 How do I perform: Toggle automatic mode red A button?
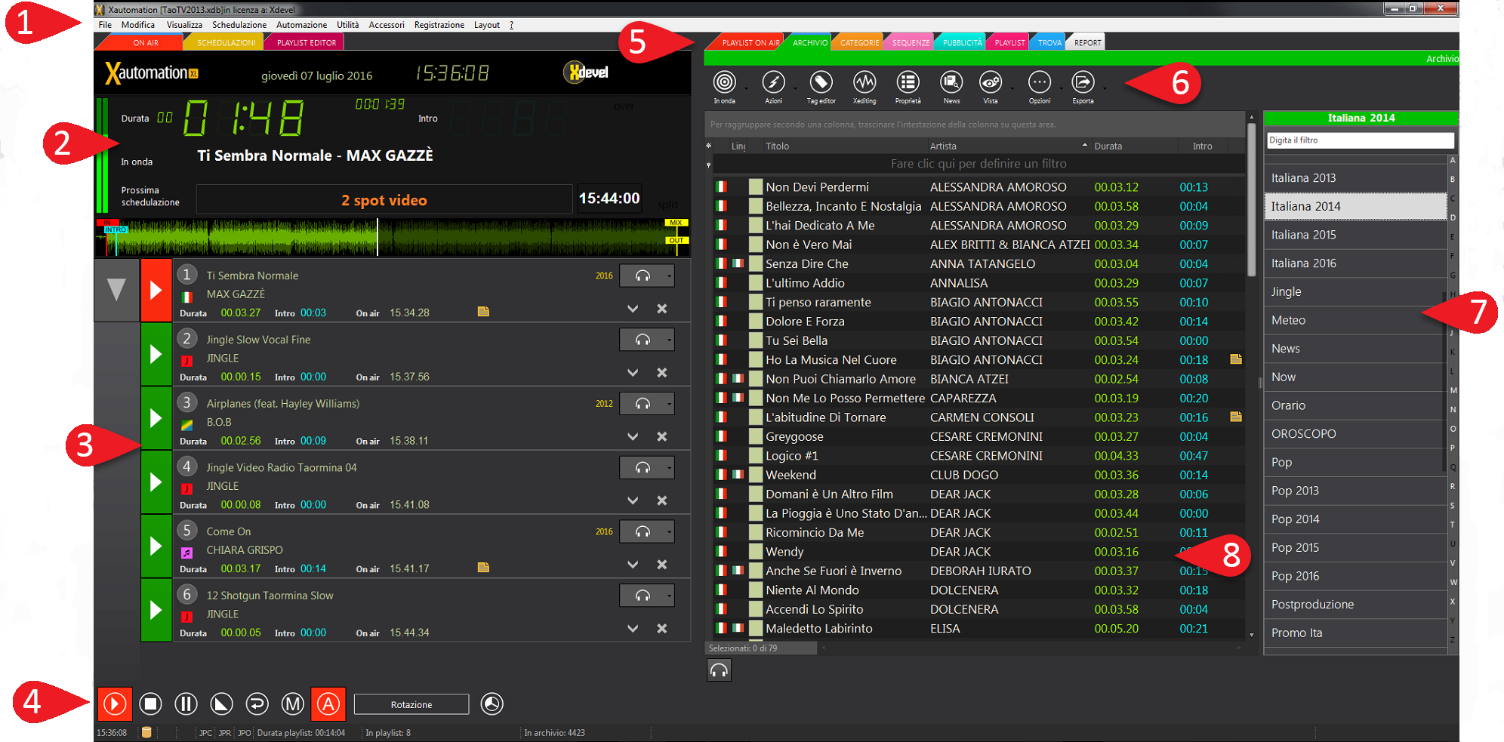click(x=328, y=704)
